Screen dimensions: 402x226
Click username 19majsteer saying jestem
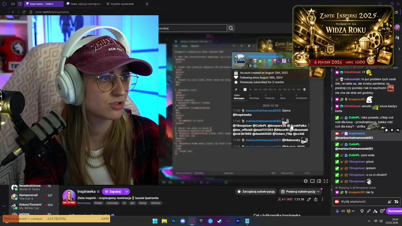[x=357, y=168]
